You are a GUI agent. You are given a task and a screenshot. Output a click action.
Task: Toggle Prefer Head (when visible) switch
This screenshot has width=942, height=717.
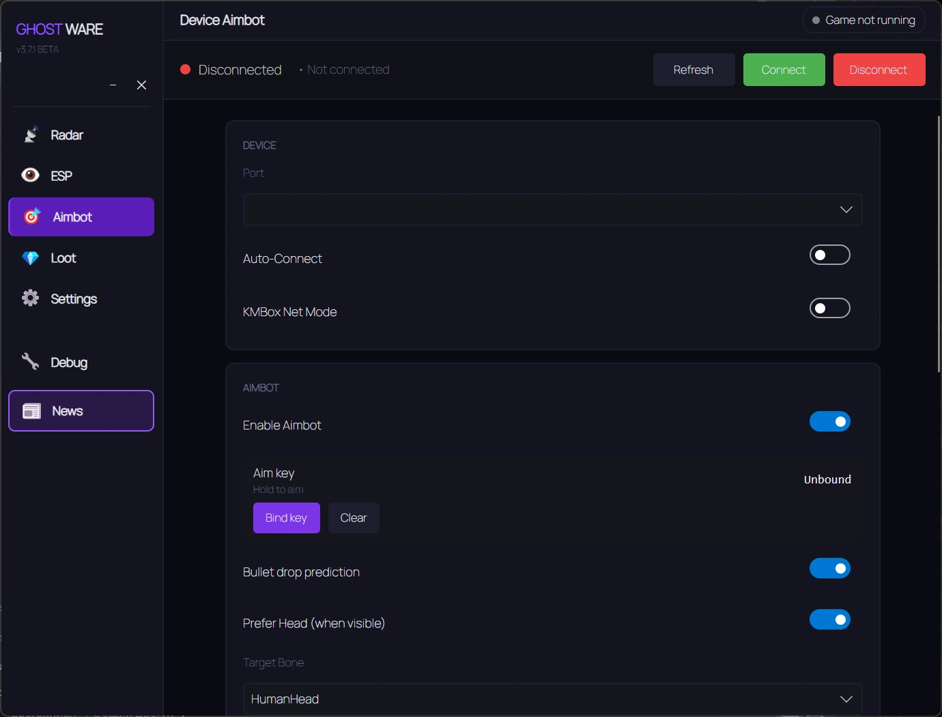click(x=830, y=619)
